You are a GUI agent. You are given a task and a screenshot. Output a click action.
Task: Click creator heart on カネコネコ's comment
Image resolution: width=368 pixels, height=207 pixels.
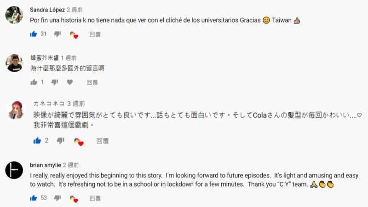[78, 142]
